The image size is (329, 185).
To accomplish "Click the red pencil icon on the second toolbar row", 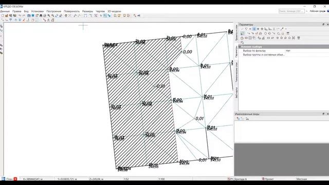I will [24, 20].
